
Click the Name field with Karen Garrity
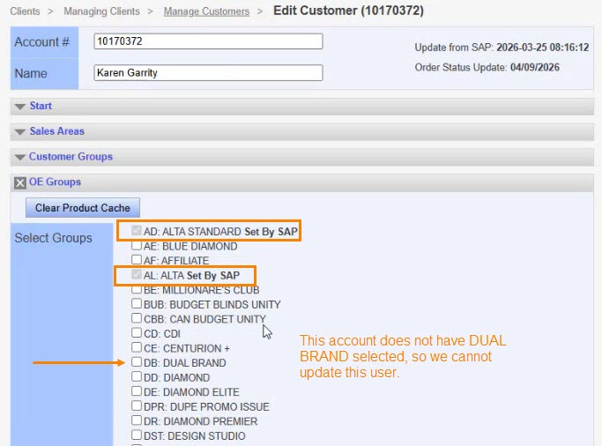tap(208, 73)
